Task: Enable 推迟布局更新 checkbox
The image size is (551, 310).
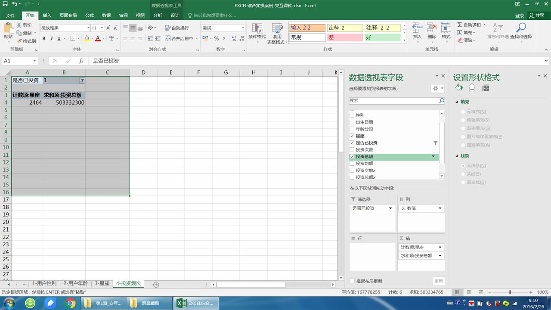Action: [x=352, y=281]
